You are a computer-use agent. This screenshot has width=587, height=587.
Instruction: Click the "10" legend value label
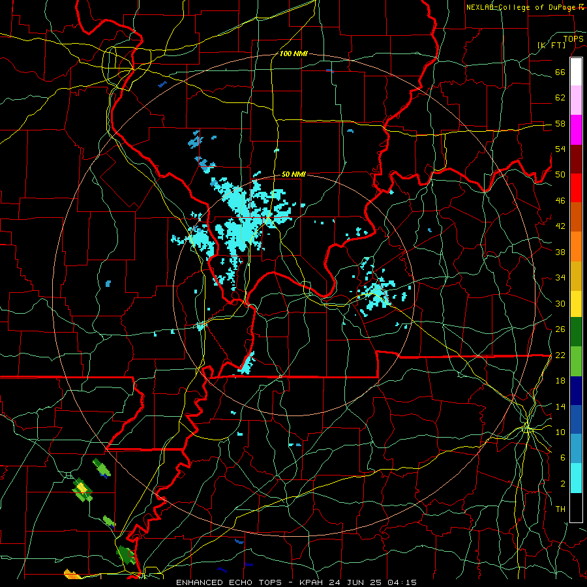point(560,432)
